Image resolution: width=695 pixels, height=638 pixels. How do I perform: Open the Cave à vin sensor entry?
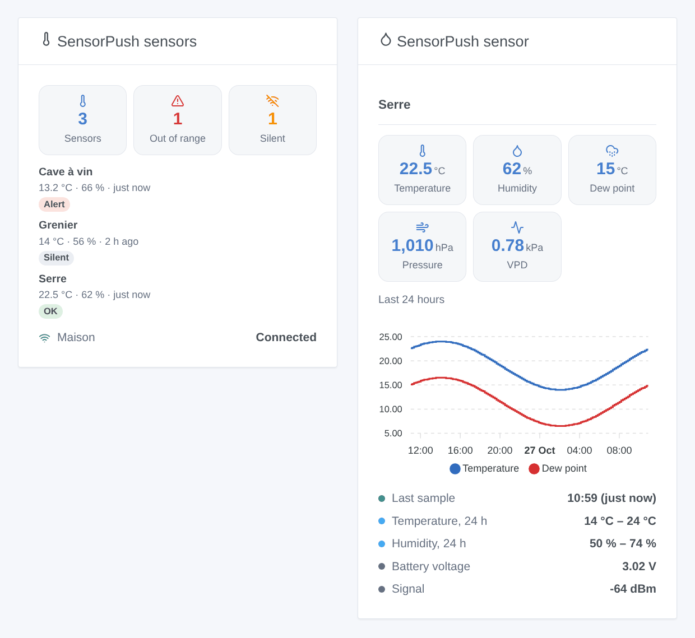pos(178,188)
